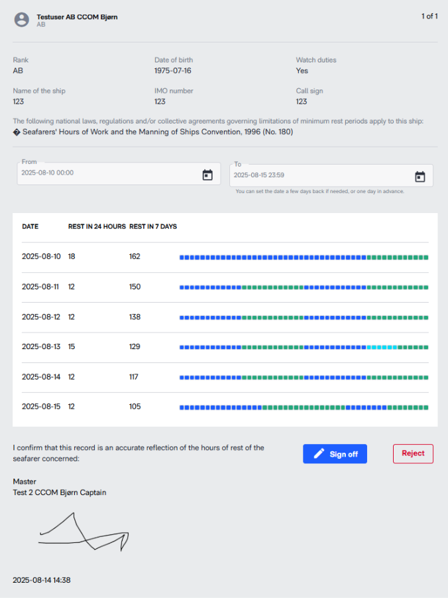The image size is (448, 598).
Task: Click the rest timeline bar for 2025-08-11
Action: 304,287
